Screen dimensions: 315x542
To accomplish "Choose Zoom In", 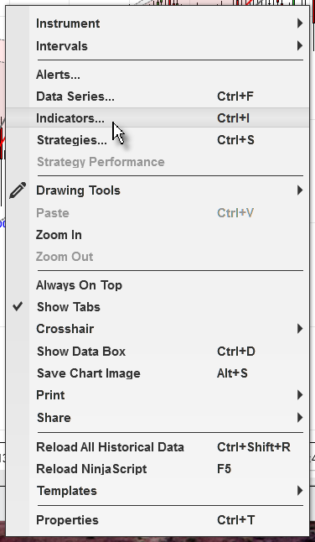I will coord(157,235).
